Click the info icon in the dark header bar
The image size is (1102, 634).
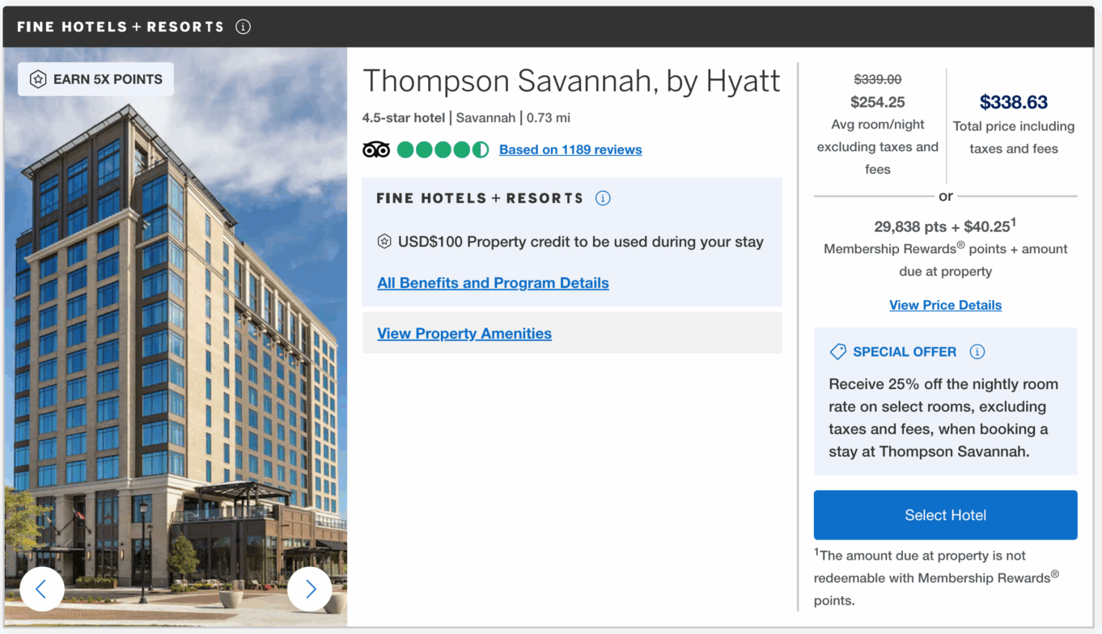243,27
